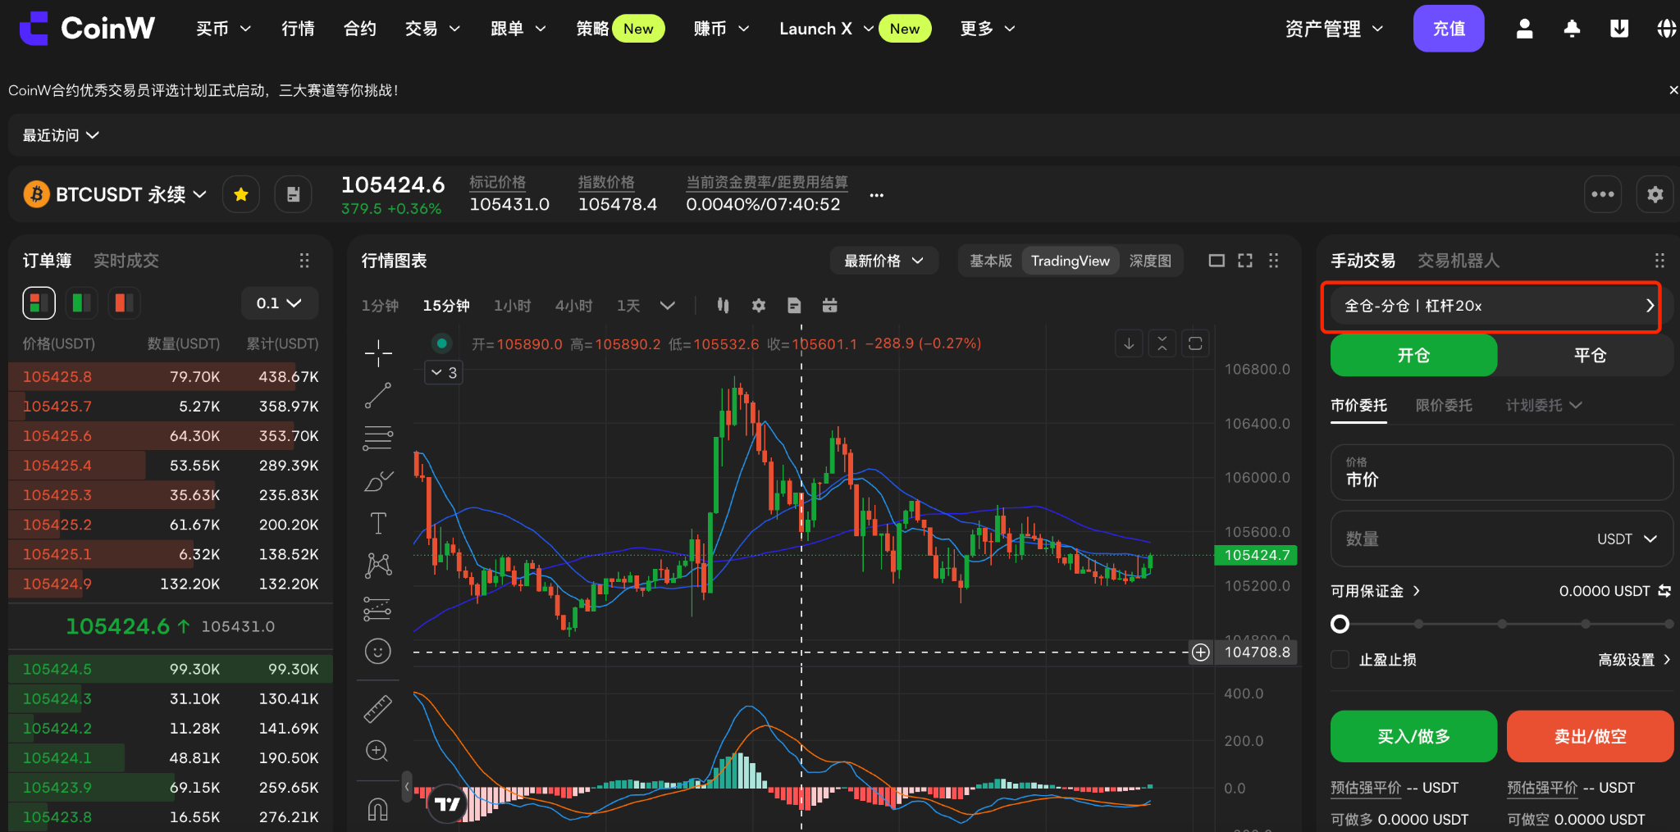This screenshot has width=1680, height=832.
Task: Select the crosshair cursor tool
Action: (378, 352)
